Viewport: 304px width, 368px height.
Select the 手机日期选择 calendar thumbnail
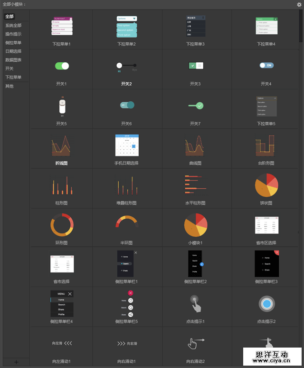pyautogui.click(x=126, y=145)
